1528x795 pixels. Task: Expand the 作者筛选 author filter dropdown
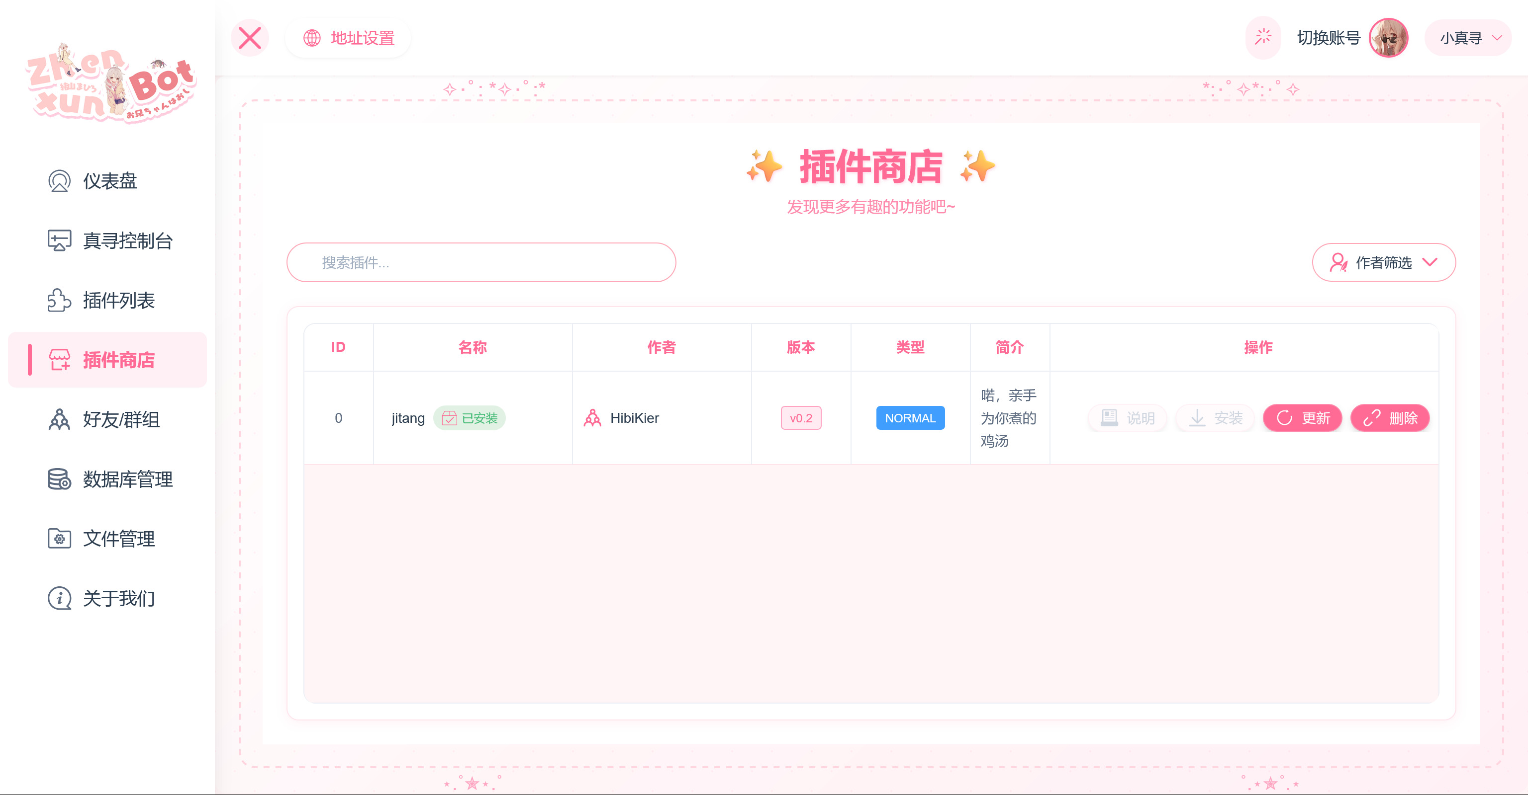1383,262
